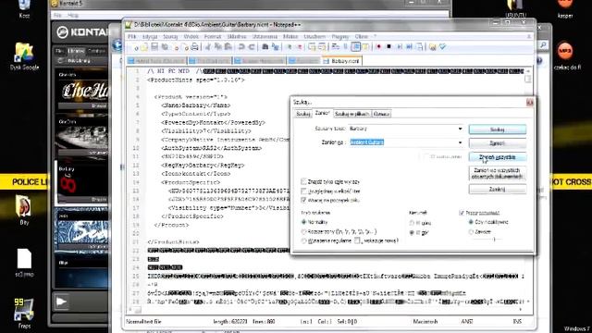The height and width of the screenshot is (333, 592).
Task: Open the Pluginy menu
Action: [340, 37]
